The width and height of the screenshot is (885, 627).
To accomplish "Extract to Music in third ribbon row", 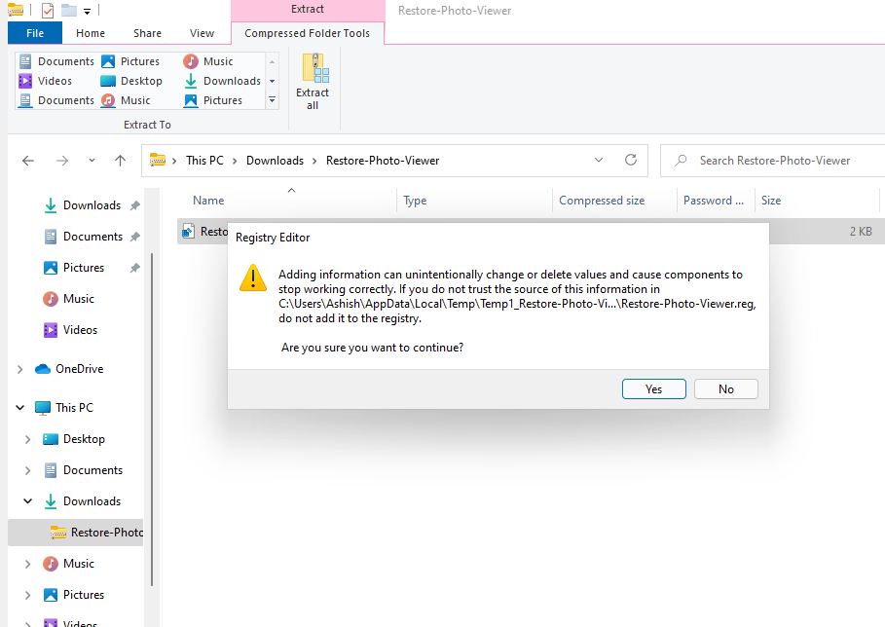I will point(126,100).
